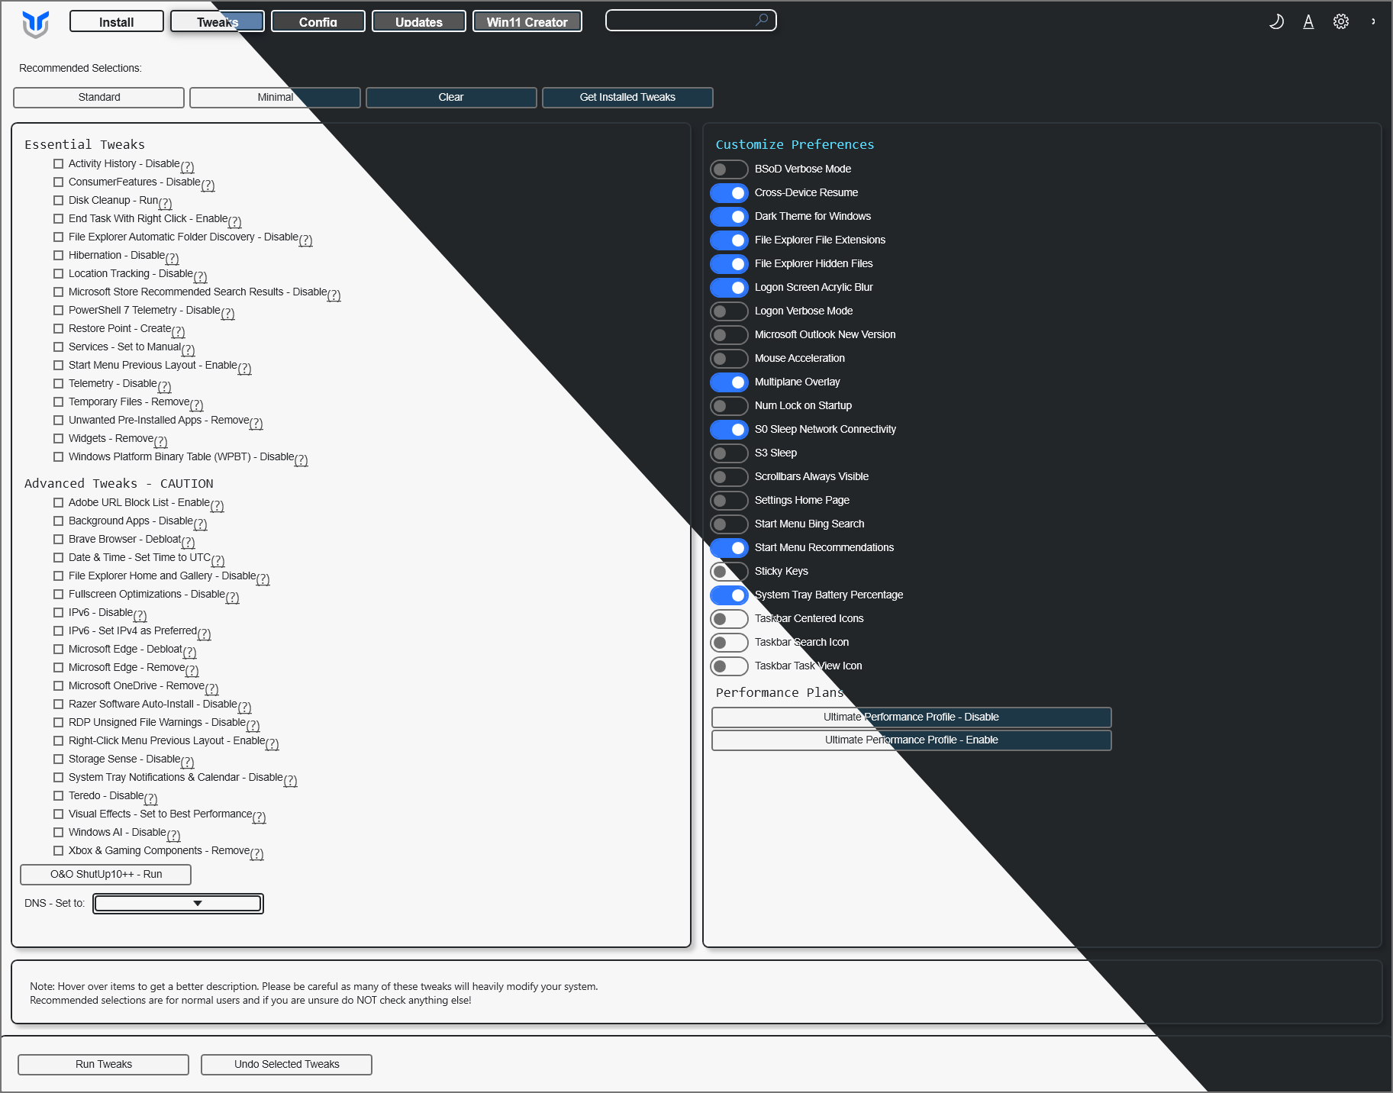The height and width of the screenshot is (1093, 1393).
Task: Open help (?) for Disk Cleanup - Run
Action: click(x=166, y=203)
